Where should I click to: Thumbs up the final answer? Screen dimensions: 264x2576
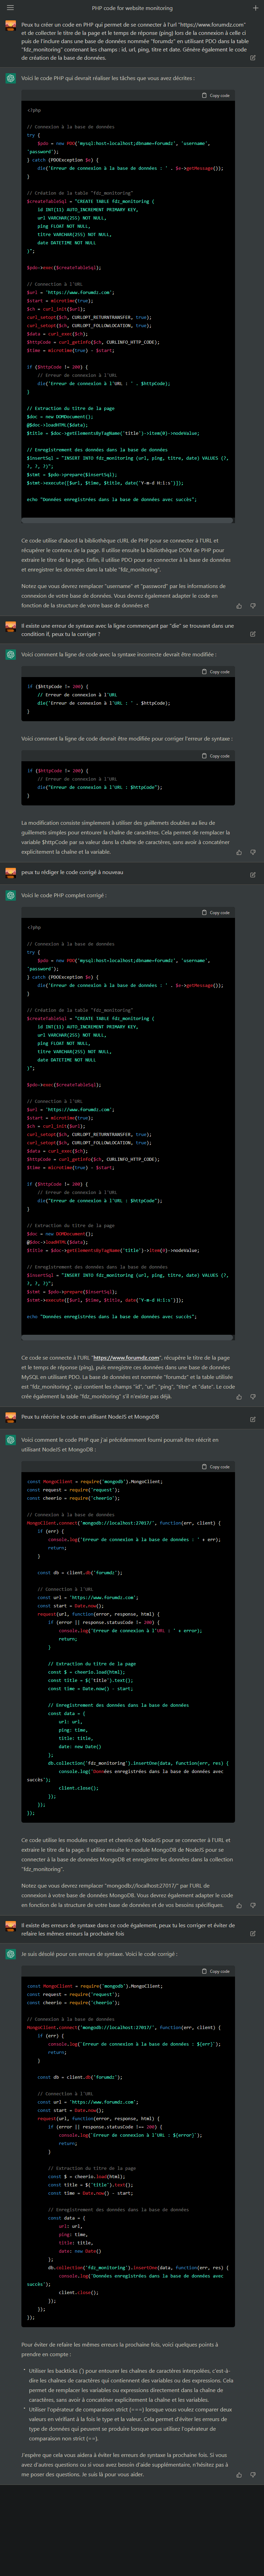239,2475
